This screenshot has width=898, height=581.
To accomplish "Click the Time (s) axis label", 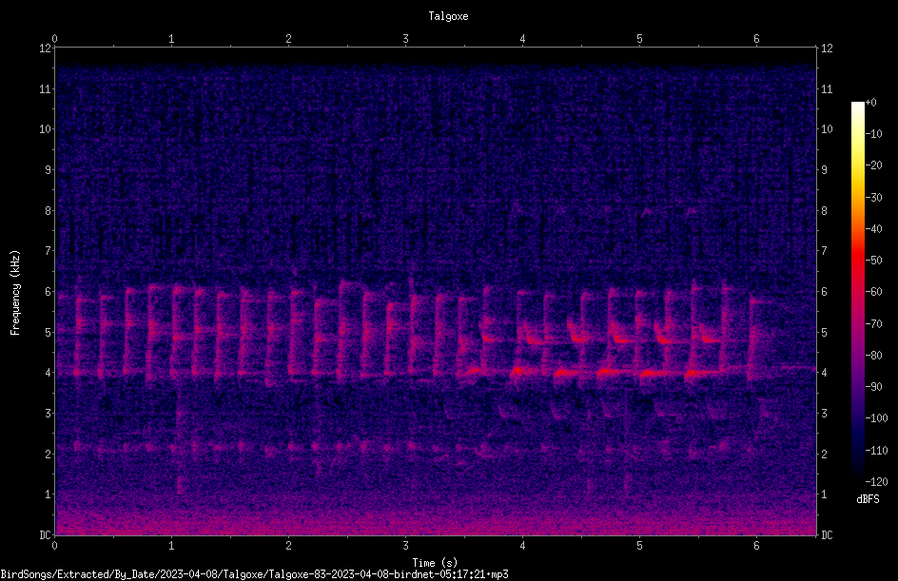I will pos(435,563).
